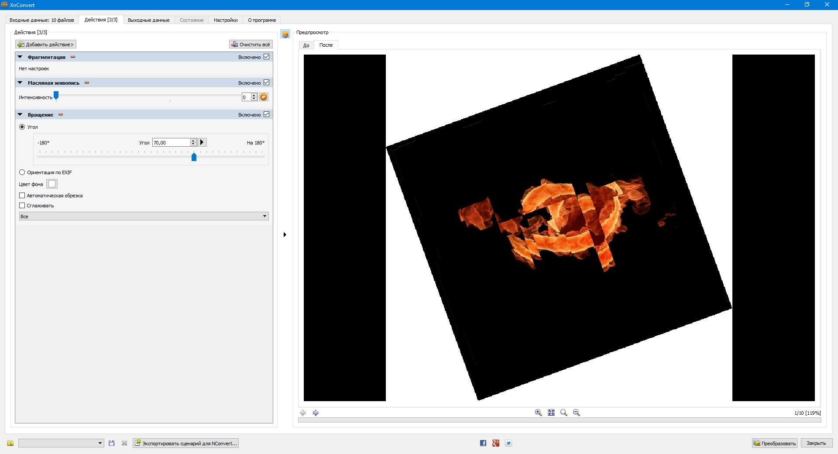838x454 pixels.
Task: Collapse the Фрагментация action section
Action: (20, 57)
